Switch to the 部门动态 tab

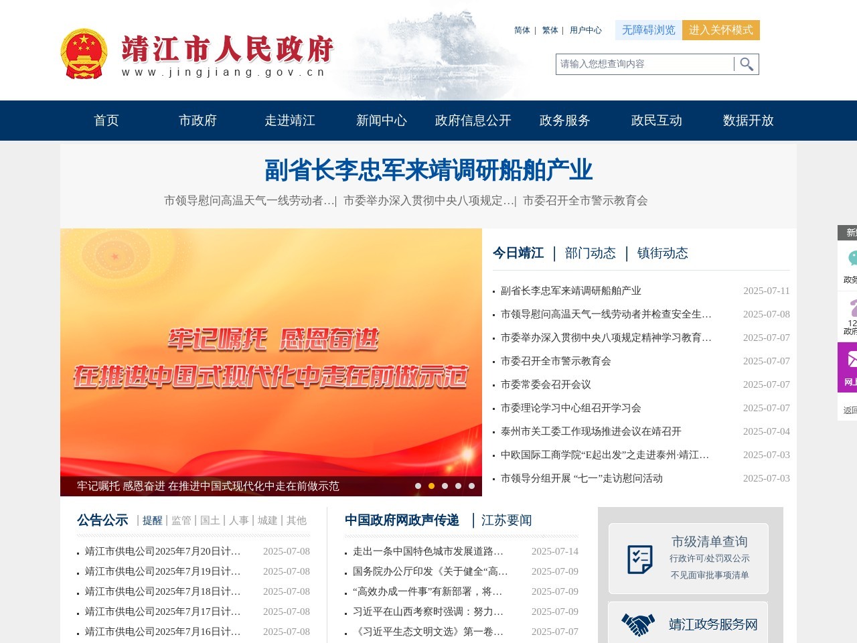click(x=591, y=253)
